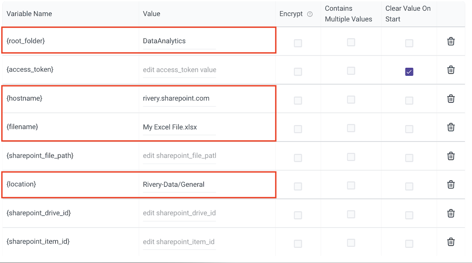This screenshot has height=263, width=472.
Task: Click the Value column header
Action: (152, 14)
